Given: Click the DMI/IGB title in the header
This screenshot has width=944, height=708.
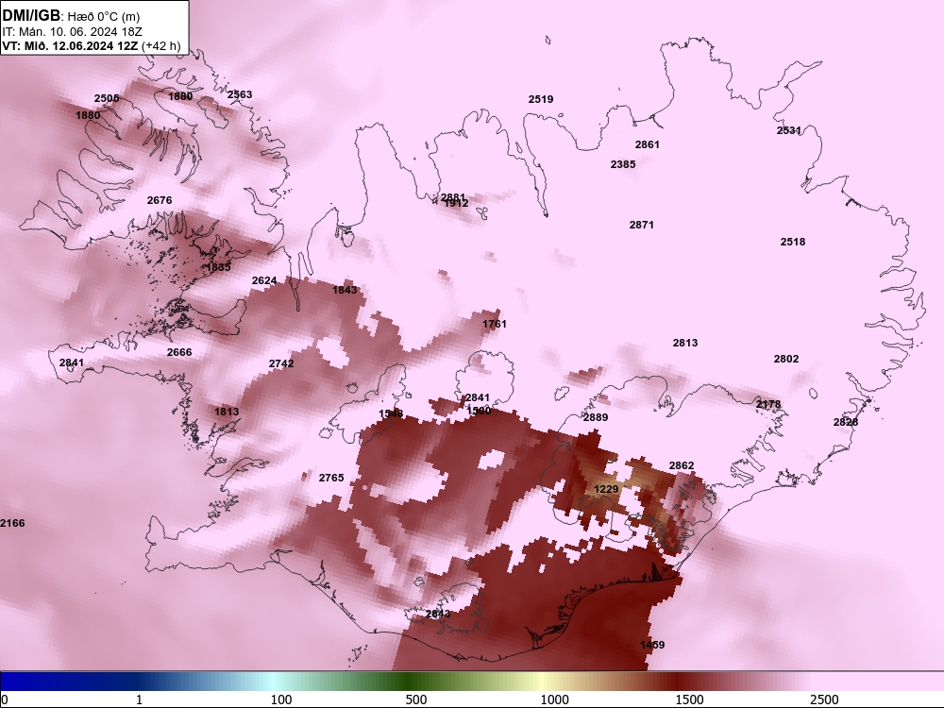Looking at the screenshot, I should [31, 16].
